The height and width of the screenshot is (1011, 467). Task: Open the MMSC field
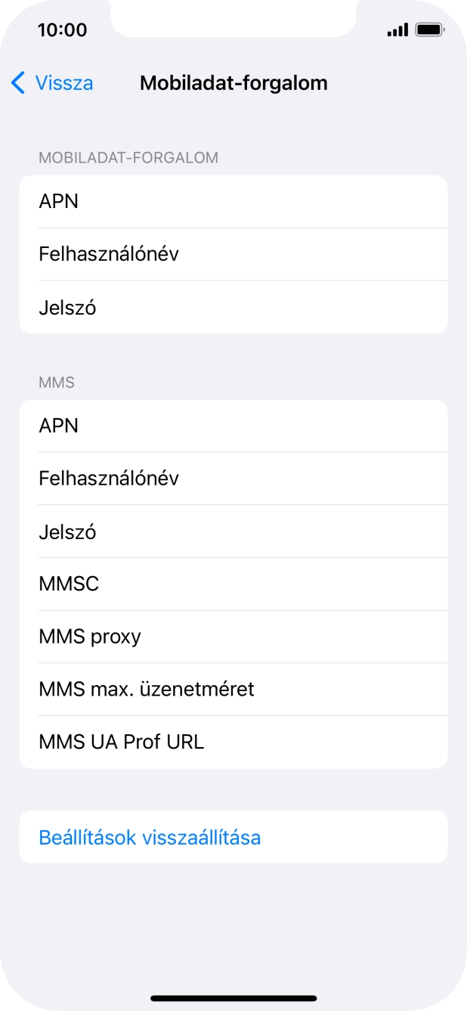pos(233,584)
